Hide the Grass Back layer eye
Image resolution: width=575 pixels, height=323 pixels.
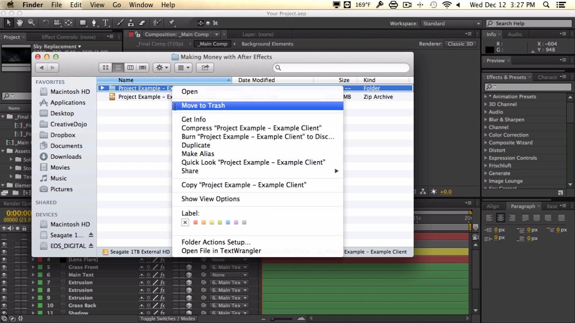[4, 305]
